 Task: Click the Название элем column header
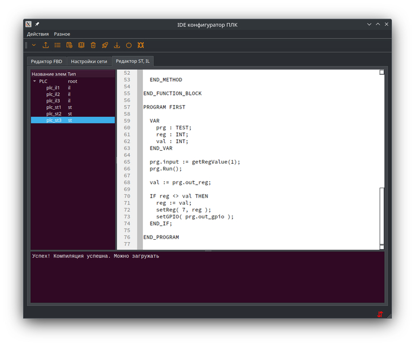[49, 74]
